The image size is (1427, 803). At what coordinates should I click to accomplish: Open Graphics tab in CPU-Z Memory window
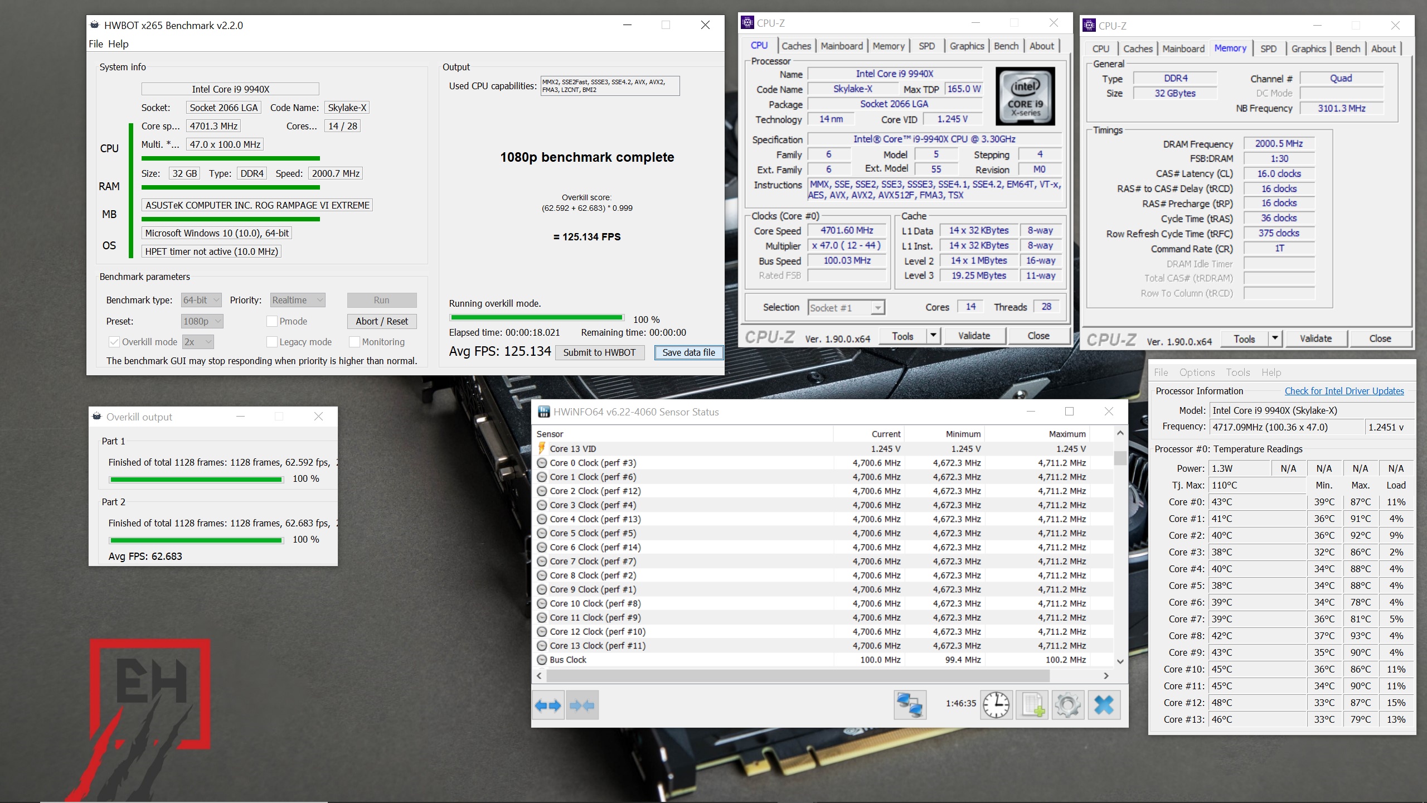(1308, 49)
